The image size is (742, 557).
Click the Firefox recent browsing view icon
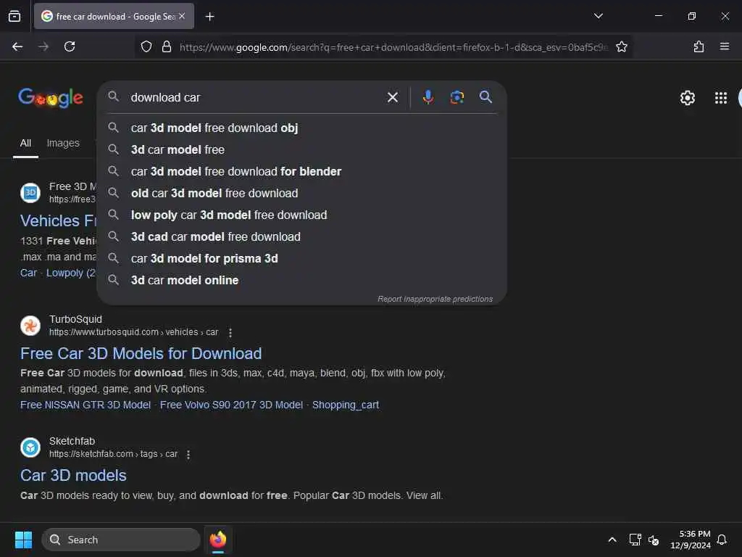click(x=14, y=16)
